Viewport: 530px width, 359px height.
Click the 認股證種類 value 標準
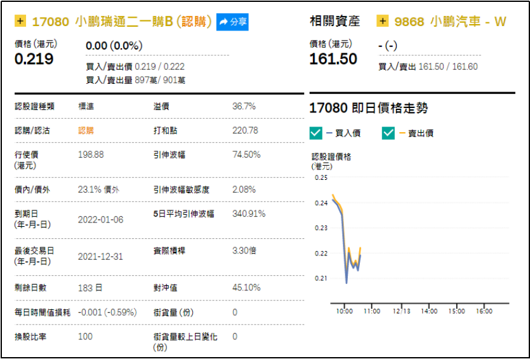point(86,107)
